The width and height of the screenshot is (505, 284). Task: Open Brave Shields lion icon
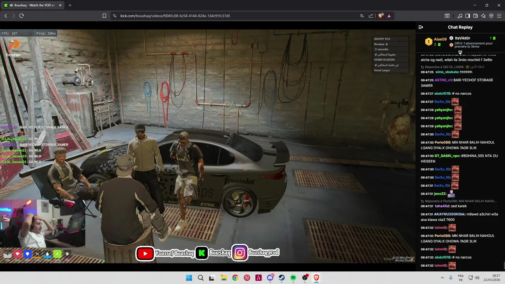(381, 16)
